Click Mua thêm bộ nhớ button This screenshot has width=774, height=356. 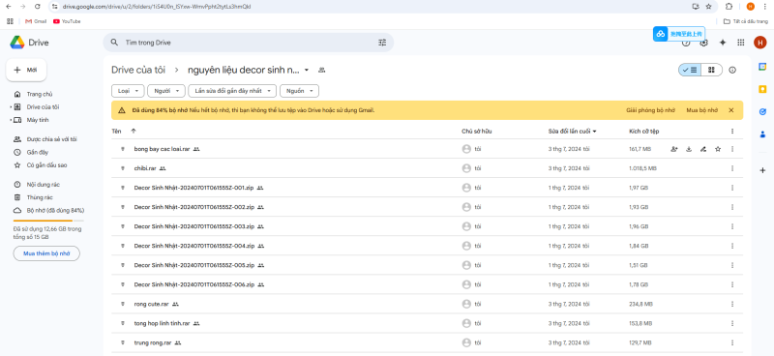pos(46,253)
